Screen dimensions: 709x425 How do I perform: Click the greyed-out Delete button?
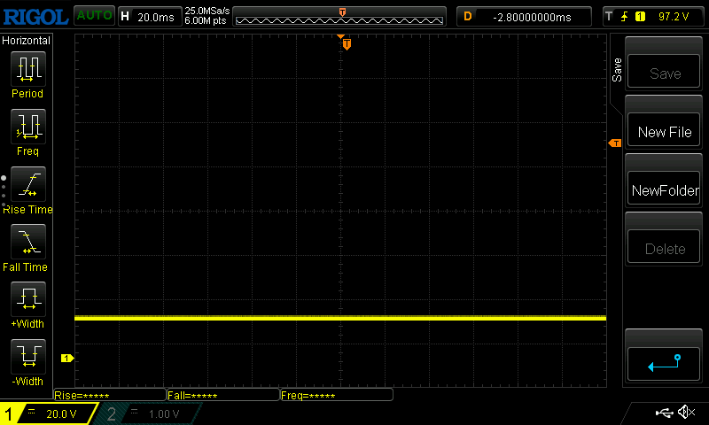click(x=664, y=247)
